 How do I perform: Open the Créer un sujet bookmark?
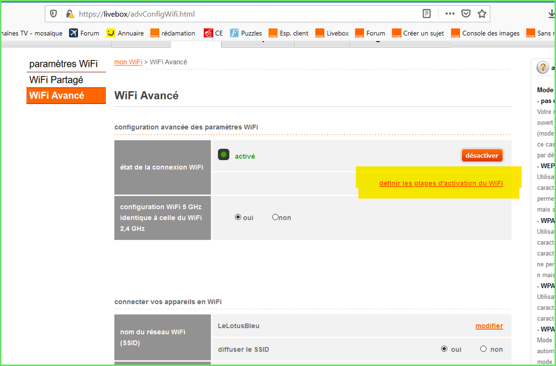[x=418, y=33]
